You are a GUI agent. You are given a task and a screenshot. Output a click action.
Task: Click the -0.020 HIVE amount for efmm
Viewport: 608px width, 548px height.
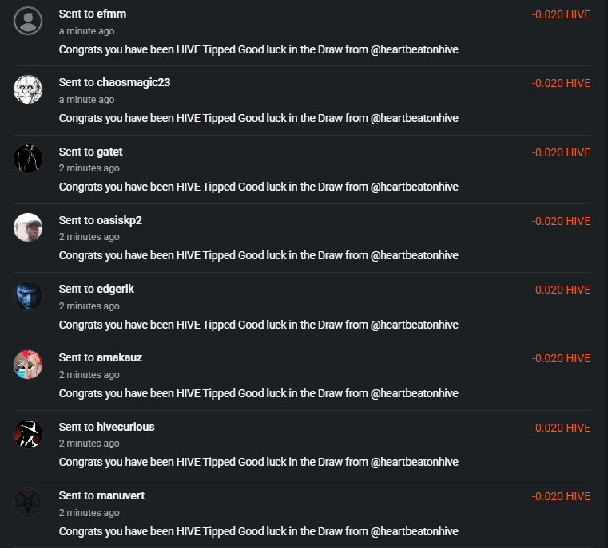point(561,14)
